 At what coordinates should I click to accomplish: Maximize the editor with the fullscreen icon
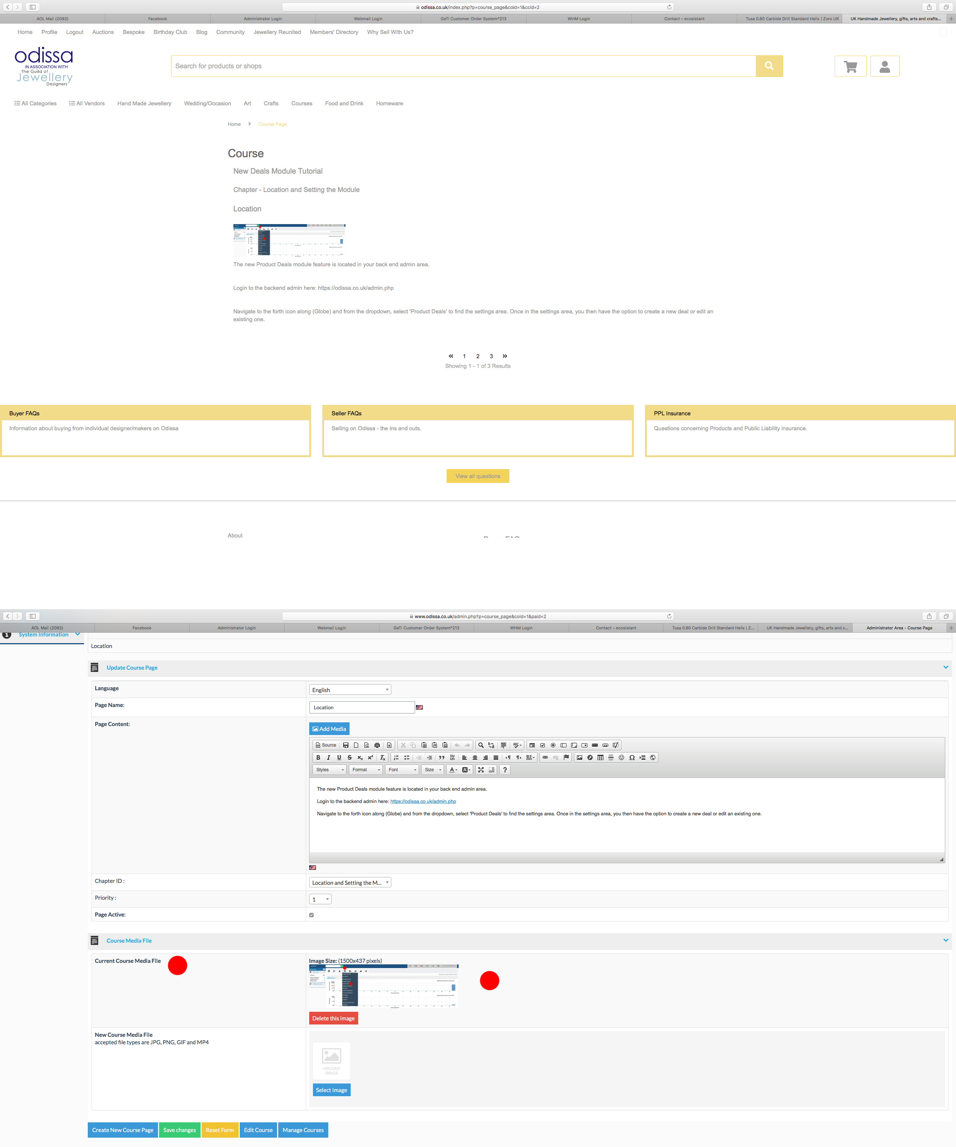click(x=481, y=769)
